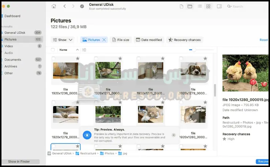Select Video in the scan results sidebar
Image resolution: width=270 pixels, height=167 pixels.
[9, 46]
